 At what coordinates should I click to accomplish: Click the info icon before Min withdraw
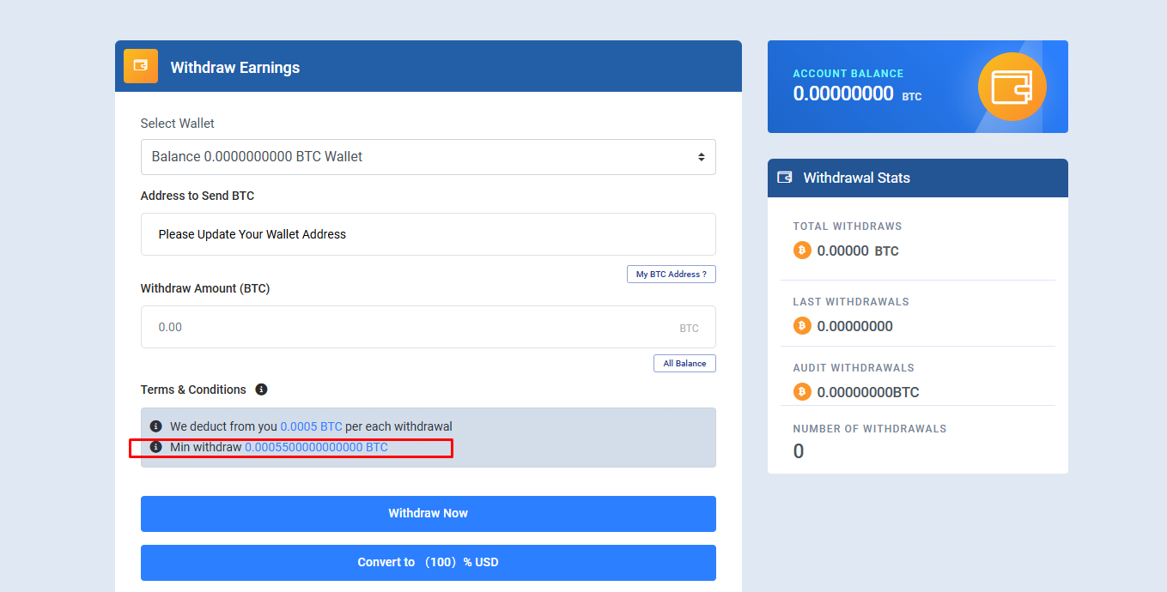point(155,447)
